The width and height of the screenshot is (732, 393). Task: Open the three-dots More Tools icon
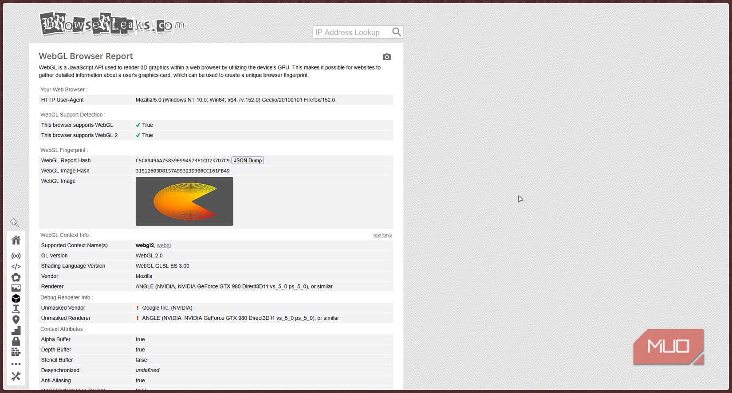click(16, 364)
